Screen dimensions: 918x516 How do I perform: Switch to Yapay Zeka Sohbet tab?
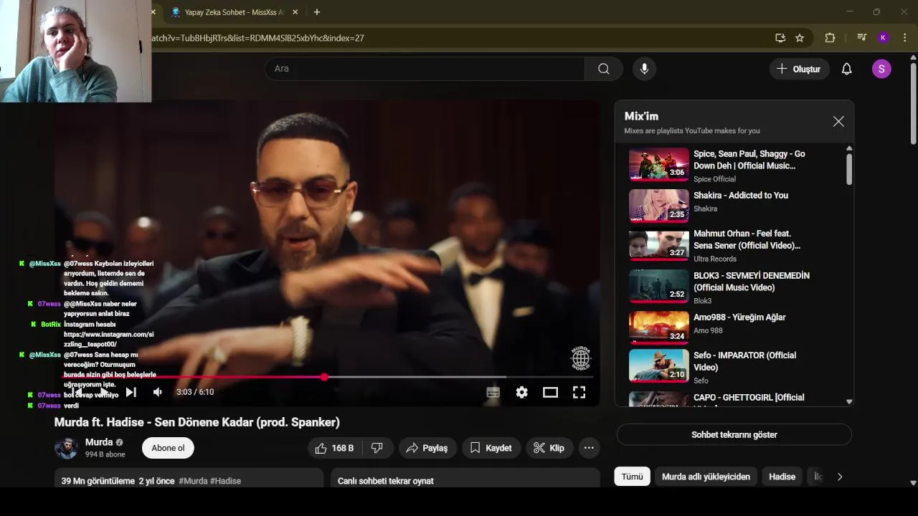tap(229, 12)
